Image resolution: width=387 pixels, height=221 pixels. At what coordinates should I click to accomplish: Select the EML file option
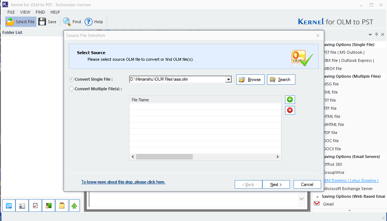click(331, 92)
